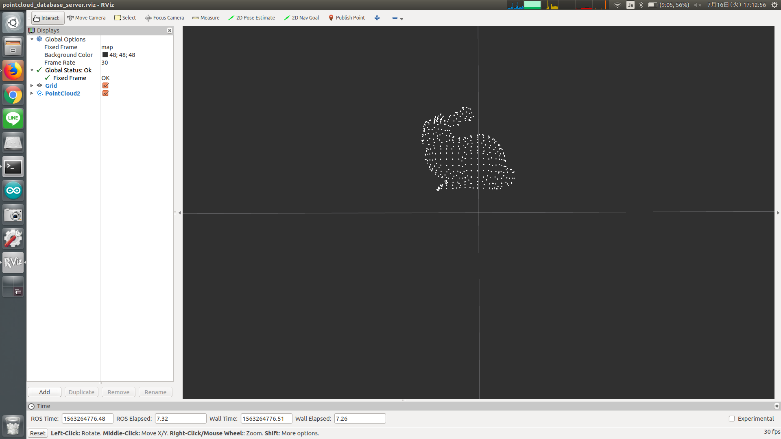Click the Background Color swatch
The height and width of the screenshot is (439, 781).
[x=105, y=55]
